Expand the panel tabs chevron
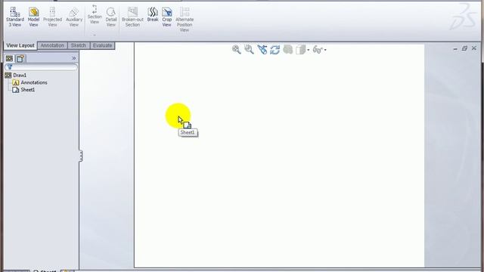Image resolution: width=484 pixels, height=272 pixels. click(x=74, y=58)
